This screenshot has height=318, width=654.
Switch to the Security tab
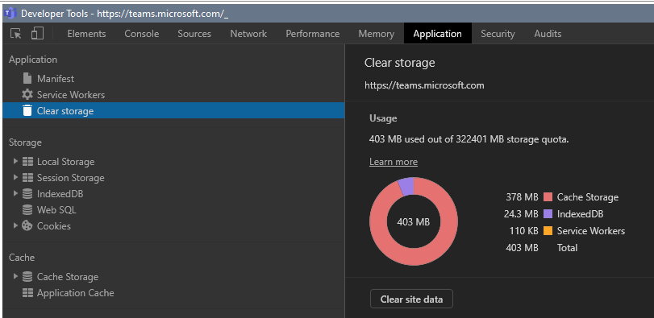(498, 34)
